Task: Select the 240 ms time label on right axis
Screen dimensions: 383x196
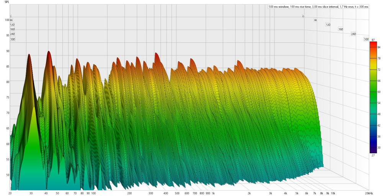Action: pyautogui.click(x=354, y=34)
